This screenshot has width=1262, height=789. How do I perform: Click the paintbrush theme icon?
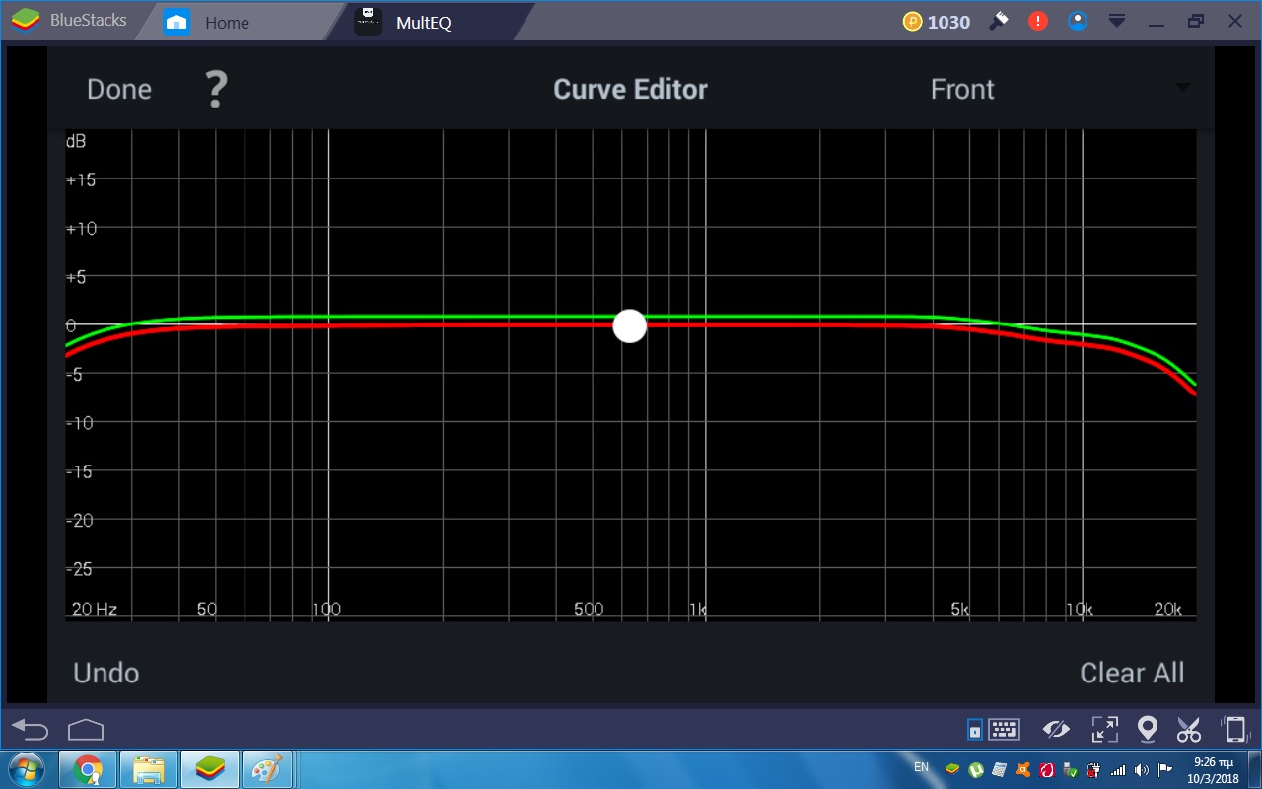(999, 21)
